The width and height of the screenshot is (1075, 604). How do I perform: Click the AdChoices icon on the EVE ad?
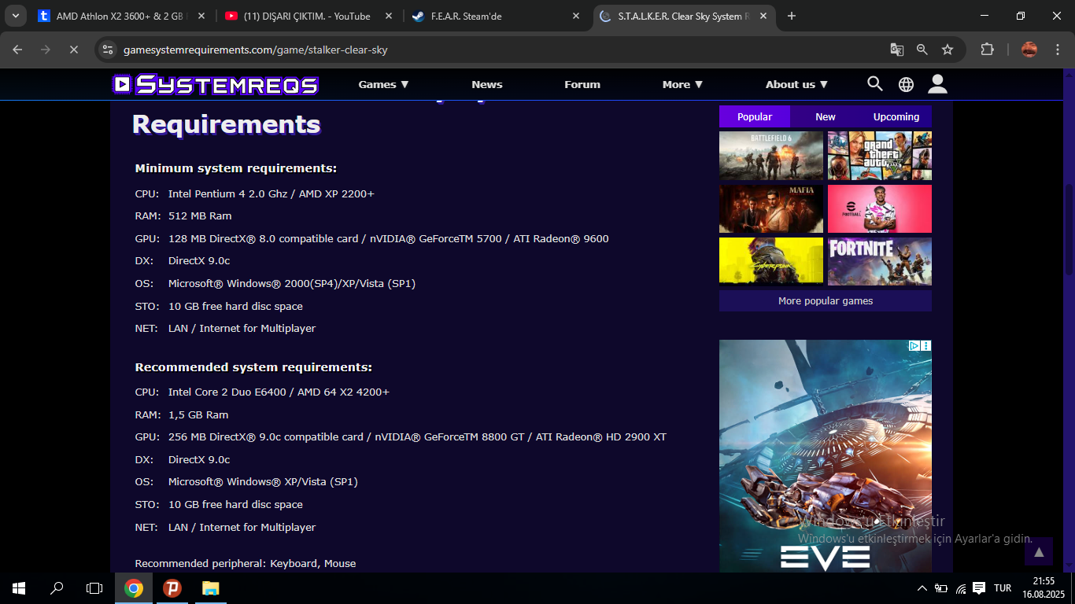pyautogui.click(x=915, y=345)
